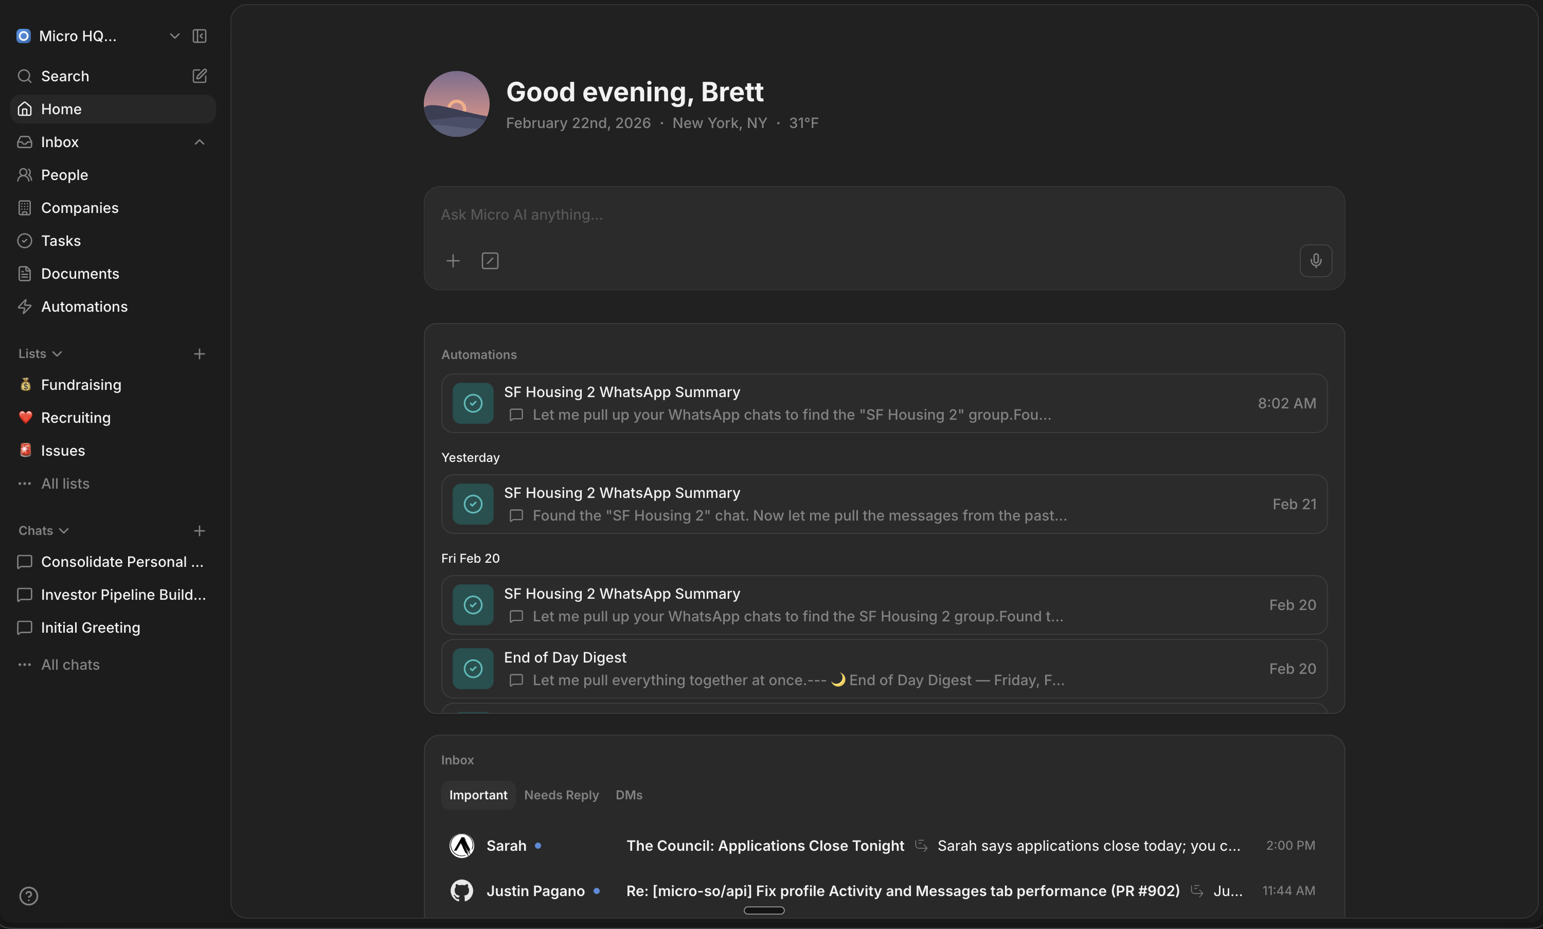Switch to the Needs Reply tab
Image resolution: width=1543 pixels, height=929 pixels.
coord(561,795)
